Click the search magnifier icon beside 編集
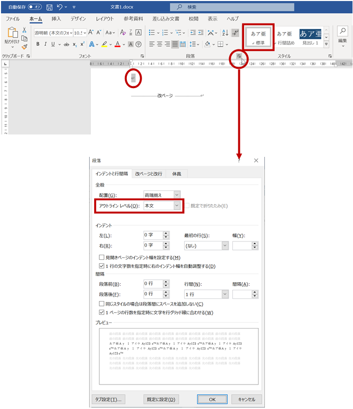 pyautogui.click(x=343, y=32)
